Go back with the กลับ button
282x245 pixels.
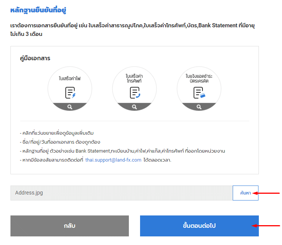point(69,226)
